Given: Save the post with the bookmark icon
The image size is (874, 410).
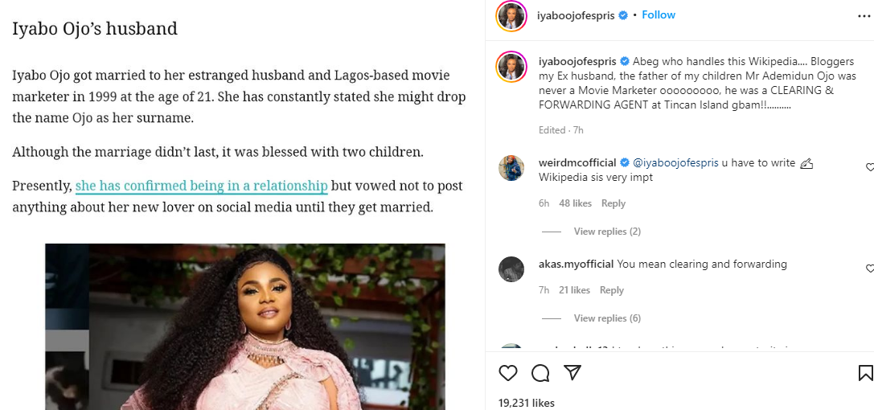Looking at the screenshot, I should coord(865,373).
